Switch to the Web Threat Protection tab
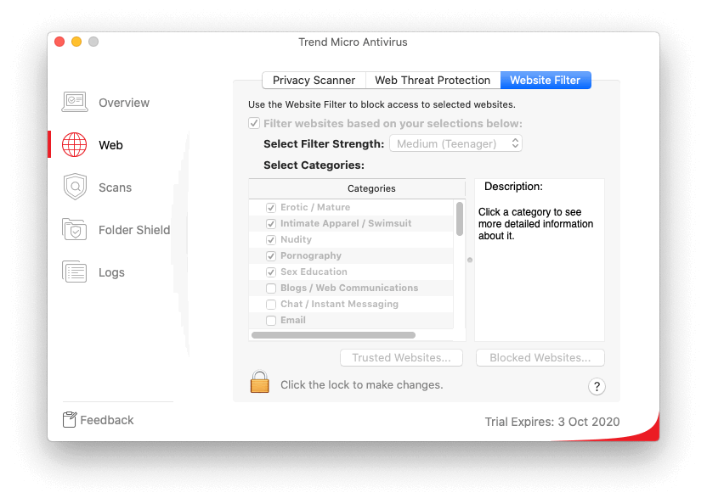This screenshot has height=504, width=707. [x=433, y=80]
